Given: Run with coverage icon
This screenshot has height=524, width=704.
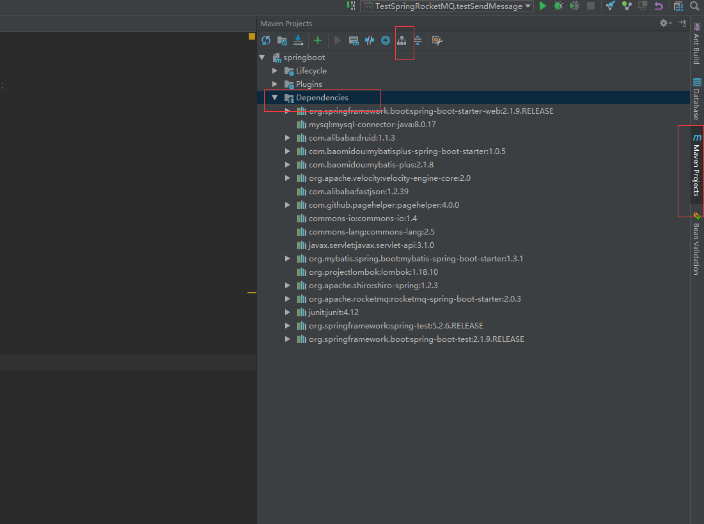Looking at the screenshot, I should click(575, 6).
